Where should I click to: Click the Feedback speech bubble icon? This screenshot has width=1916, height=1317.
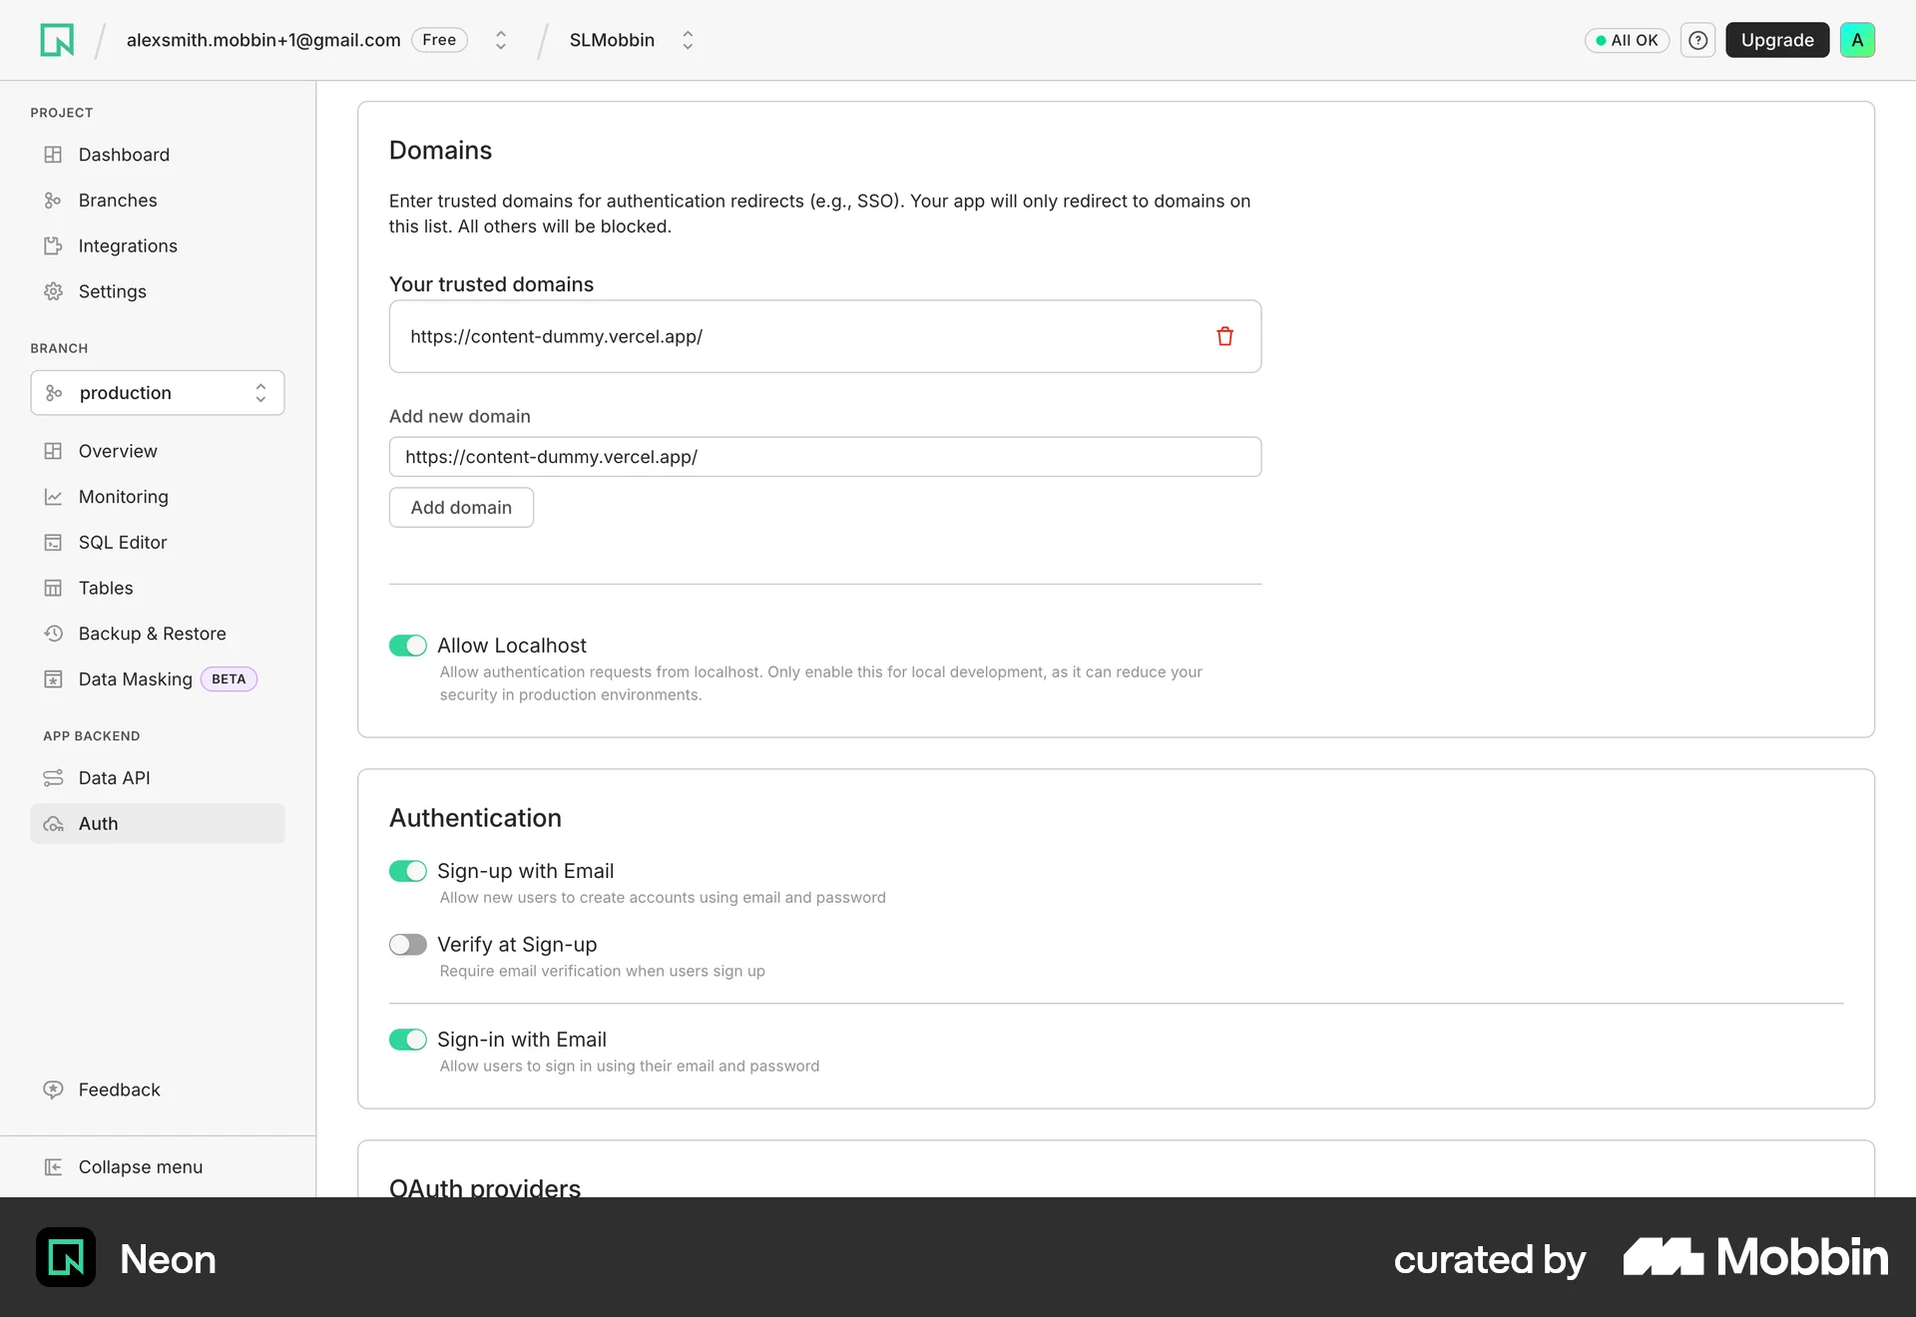pyautogui.click(x=53, y=1090)
